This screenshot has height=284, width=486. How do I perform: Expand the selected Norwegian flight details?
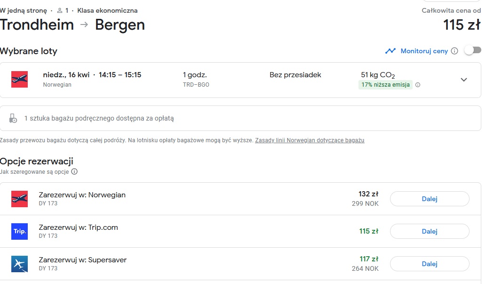(x=464, y=80)
